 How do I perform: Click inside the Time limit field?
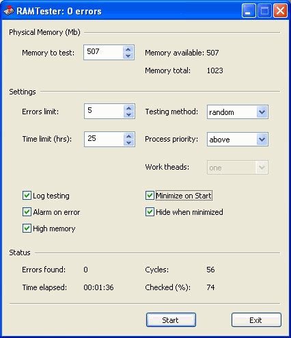(x=105, y=140)
